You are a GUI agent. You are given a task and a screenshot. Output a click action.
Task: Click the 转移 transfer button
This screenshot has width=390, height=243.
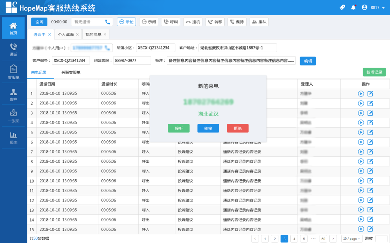coord(215,22)
